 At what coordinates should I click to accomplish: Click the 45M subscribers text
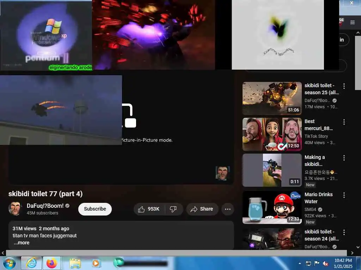[42, 213]
